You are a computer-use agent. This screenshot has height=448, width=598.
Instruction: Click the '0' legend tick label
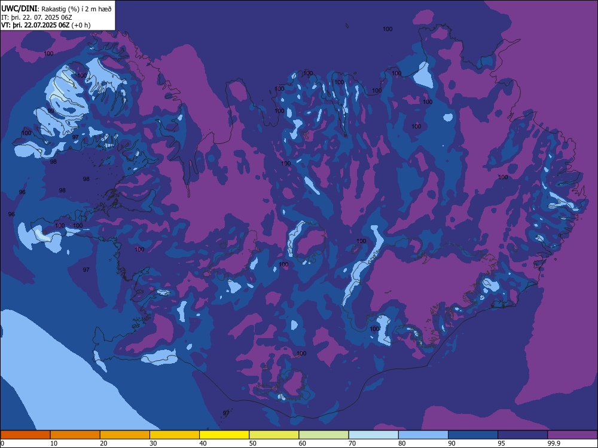tap(2, 443)
